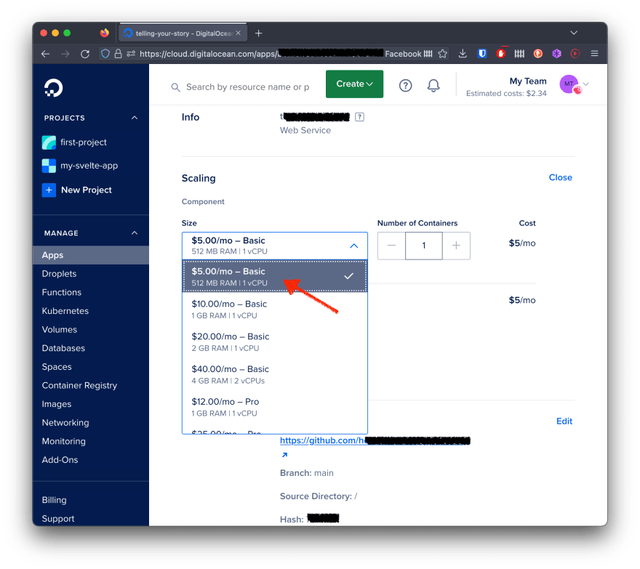Open Volumes in sidebar

click(x=59, y=330)
